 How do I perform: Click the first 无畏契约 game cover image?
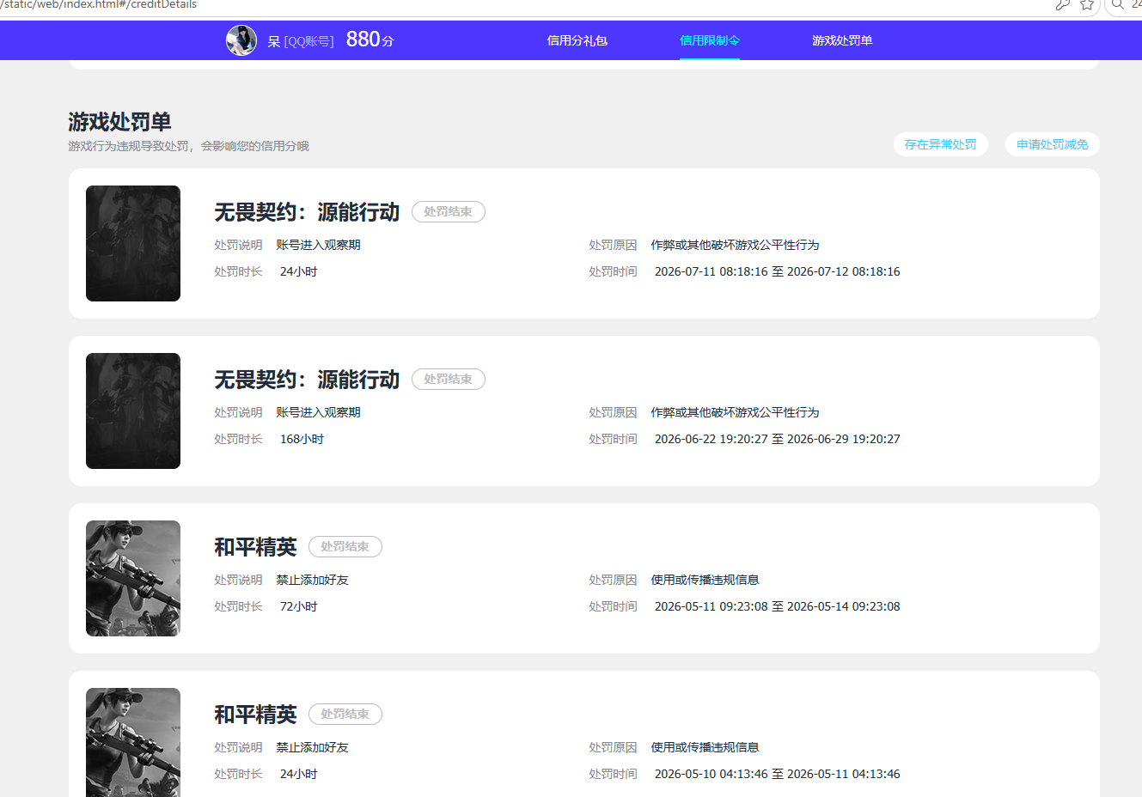(x=133, y=243)
